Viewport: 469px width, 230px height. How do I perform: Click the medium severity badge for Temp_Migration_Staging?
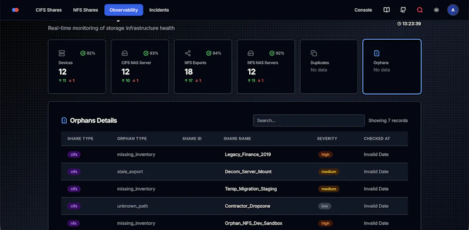(x=329, y=189)
